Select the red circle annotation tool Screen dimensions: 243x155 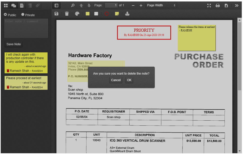[107, 14]
